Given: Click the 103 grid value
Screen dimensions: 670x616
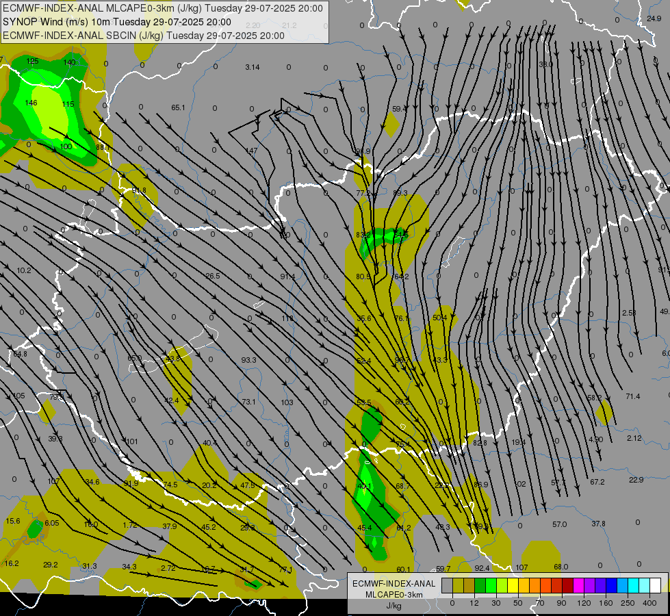Looking at the screenshot, I should [287, 402].
